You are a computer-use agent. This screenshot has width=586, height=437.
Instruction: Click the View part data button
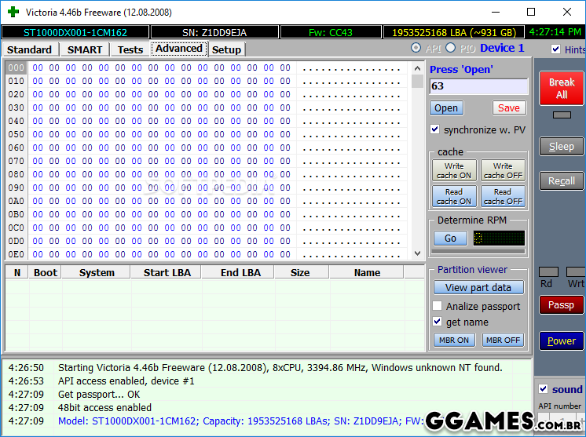478,287
